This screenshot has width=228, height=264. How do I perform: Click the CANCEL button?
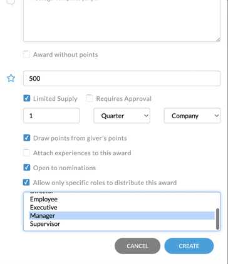click(137, 246)
